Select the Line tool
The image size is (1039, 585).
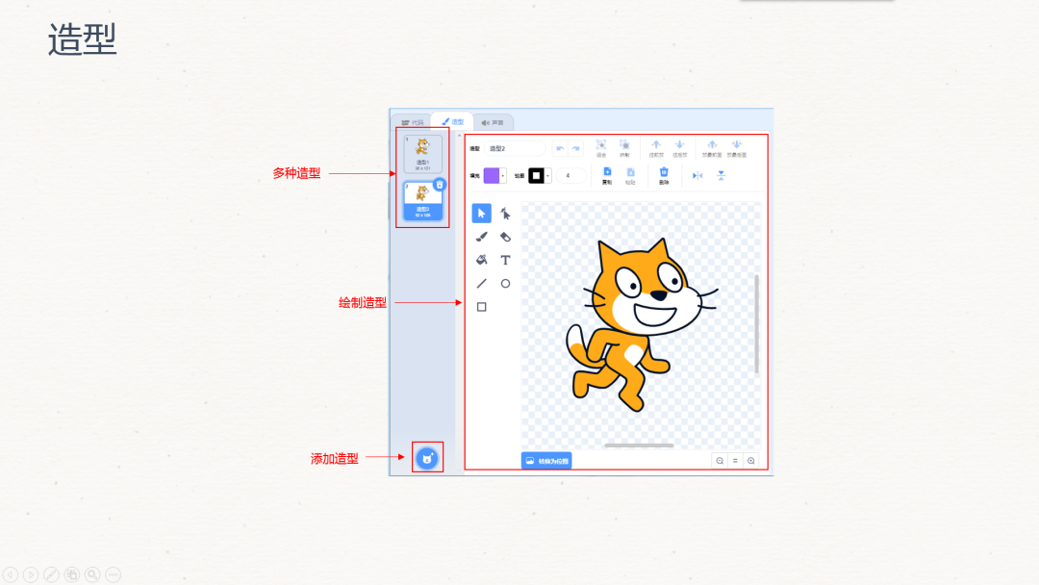482,284
